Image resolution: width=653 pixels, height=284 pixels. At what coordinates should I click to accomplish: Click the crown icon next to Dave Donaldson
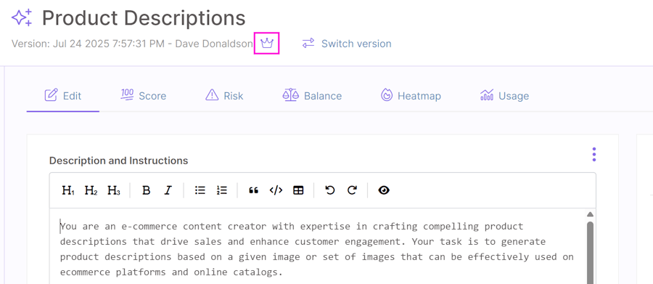pyautogui.click(x=266, y=43)
